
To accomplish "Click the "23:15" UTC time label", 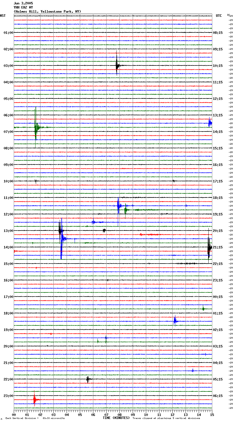I will pos(218,280).
